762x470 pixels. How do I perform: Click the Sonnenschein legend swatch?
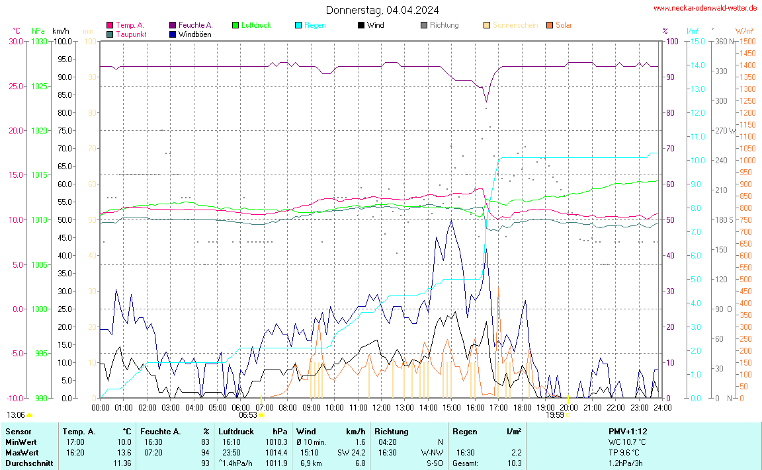(487, 25)
